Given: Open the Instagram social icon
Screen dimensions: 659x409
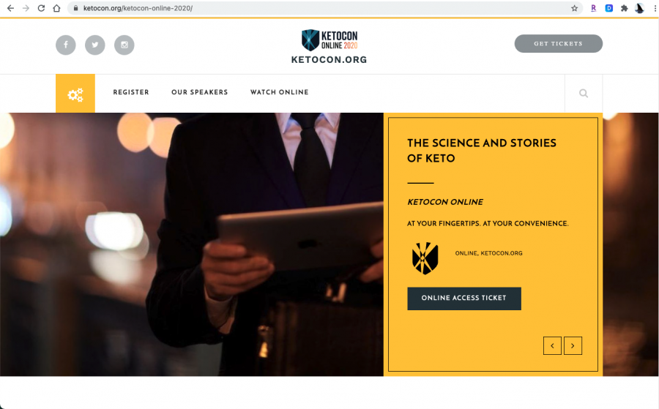Looking at the screenshot, I should (x=124, y=45).
